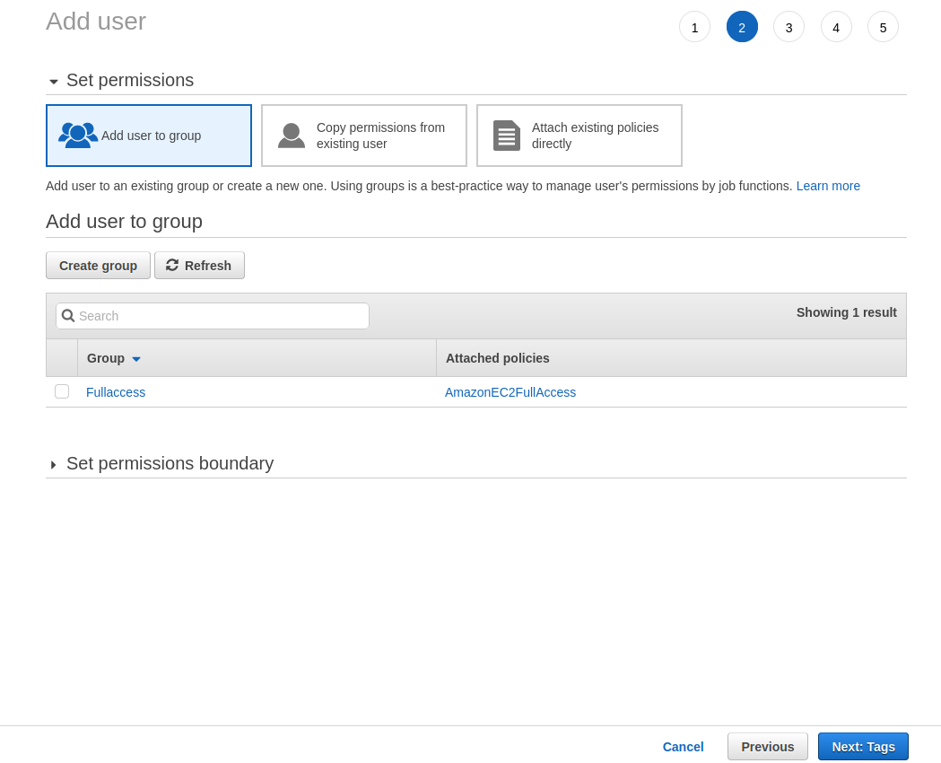Select the Add user to group option
The image size is (941, 763).
[149, 136]
